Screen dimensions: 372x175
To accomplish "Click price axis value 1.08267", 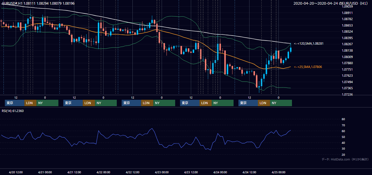I will coord(347,44).
